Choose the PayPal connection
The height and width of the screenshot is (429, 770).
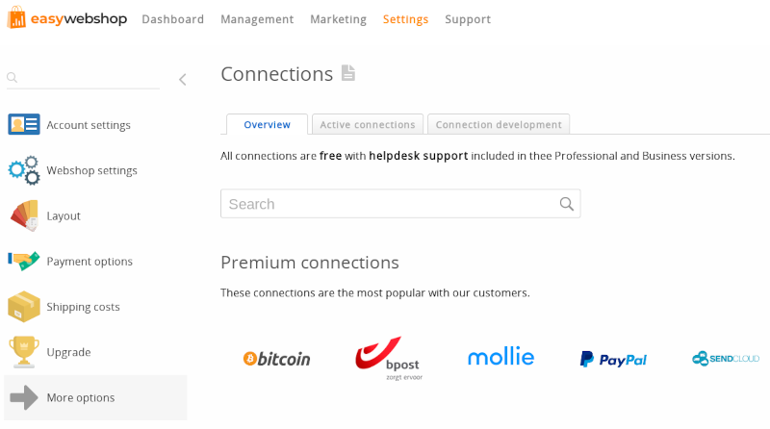click(613, 360)
